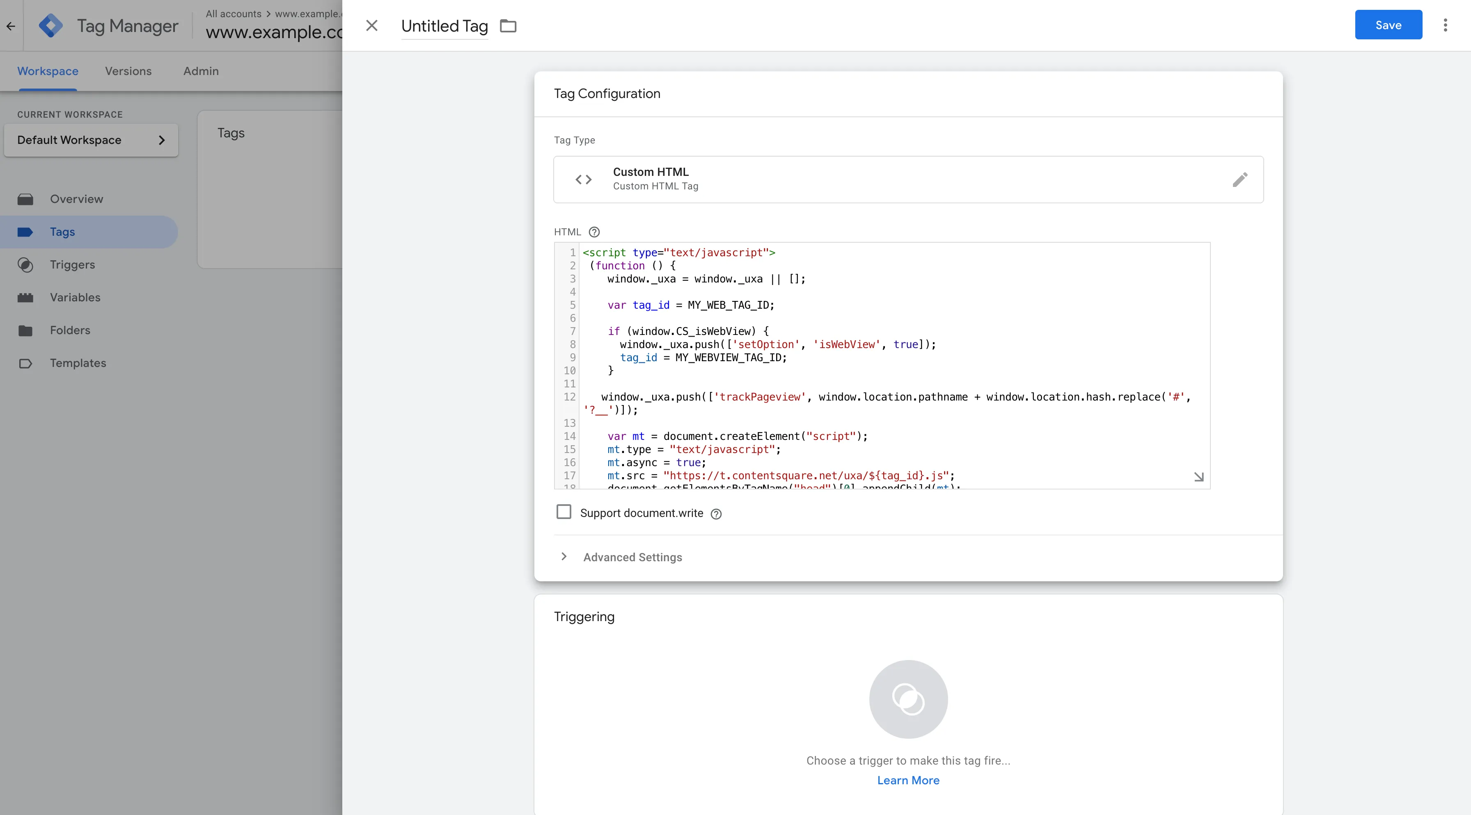Viewport: 1471px width, 815px height.
Task: Open the Default Workspace selector
Action: click(92, 140)
